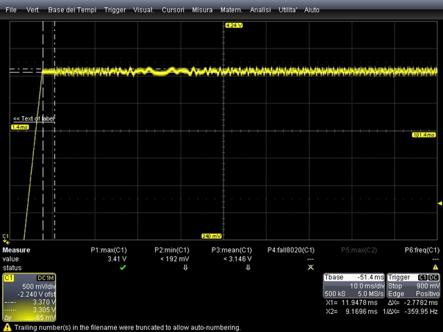Click the Edge Positivo trigger type
The image size is (443, 332).
(x=414, y=294)
